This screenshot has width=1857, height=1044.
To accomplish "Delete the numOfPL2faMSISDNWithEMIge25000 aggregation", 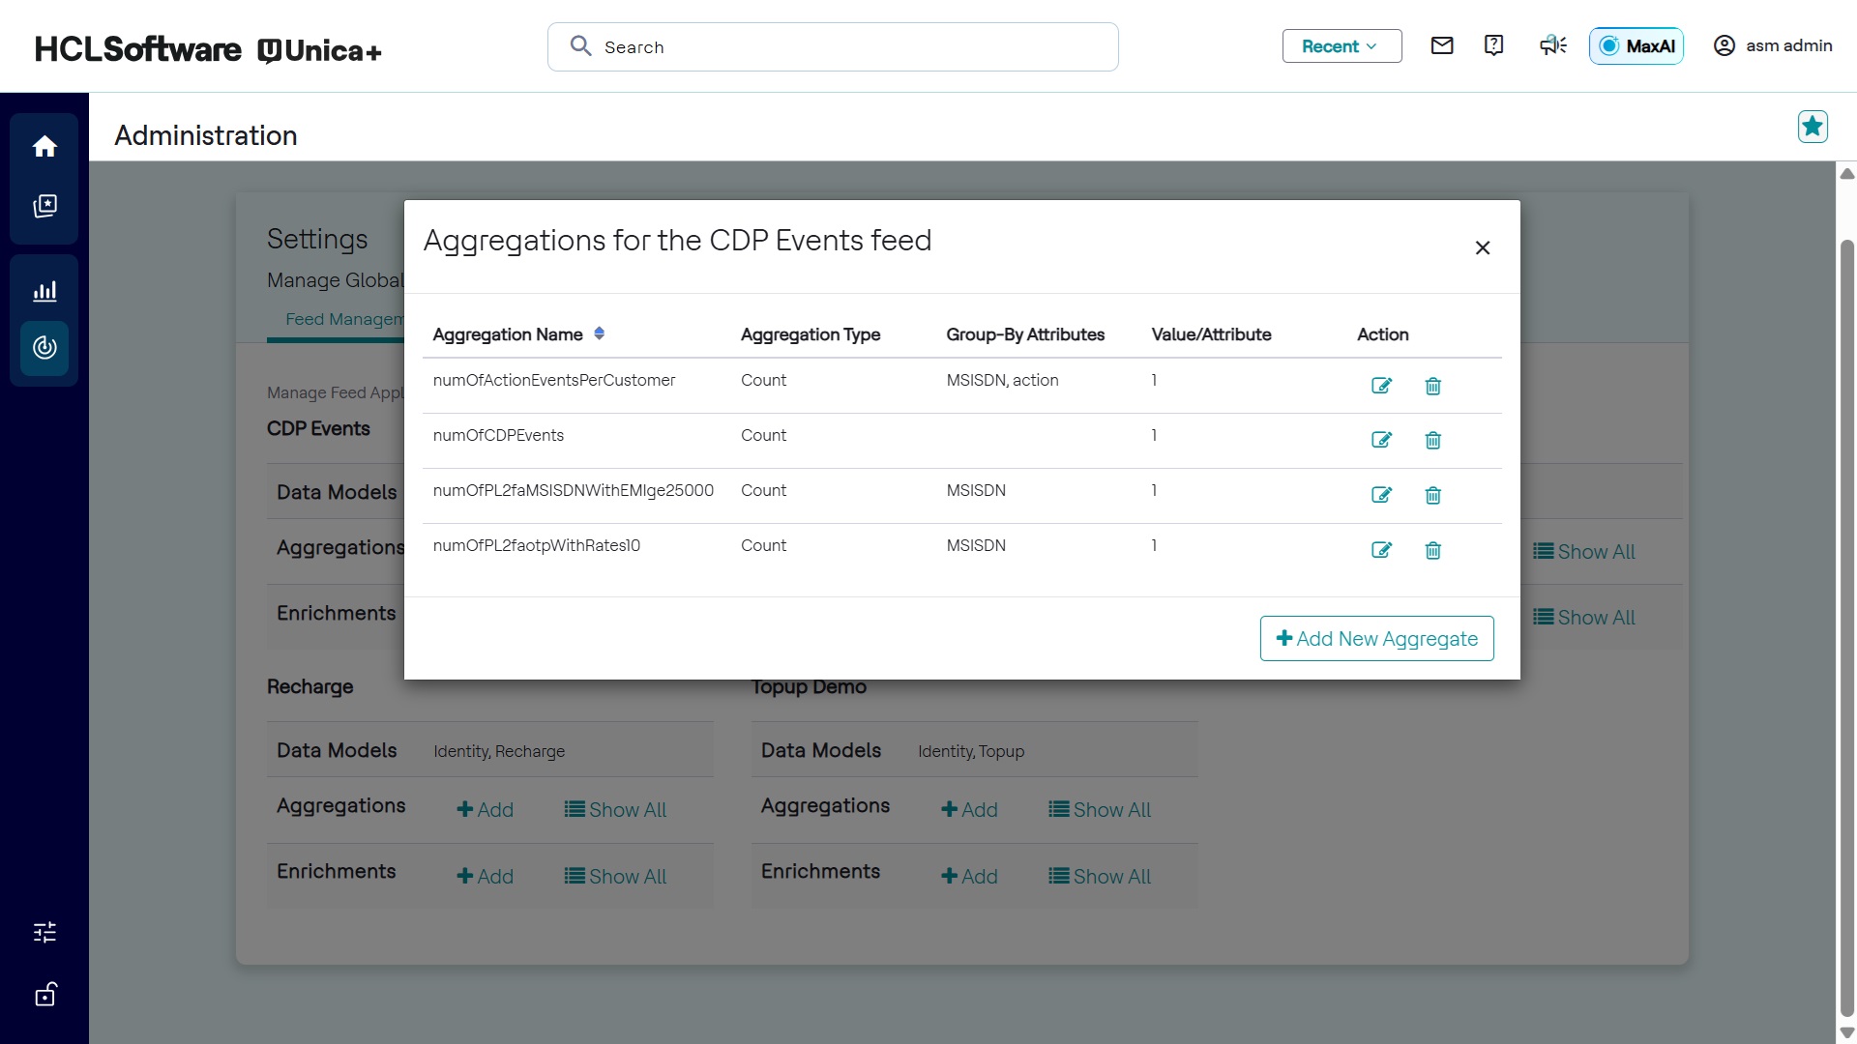I will (1432, 496).
